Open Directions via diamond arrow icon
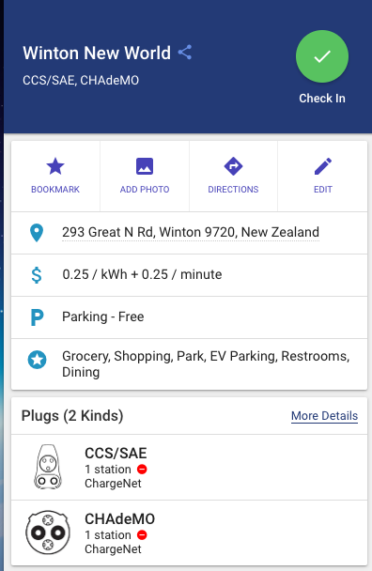 pyautogui.click(x=233, y=166)
